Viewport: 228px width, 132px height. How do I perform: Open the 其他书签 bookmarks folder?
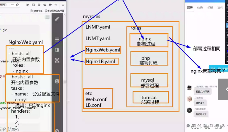(x=36, y=11)
